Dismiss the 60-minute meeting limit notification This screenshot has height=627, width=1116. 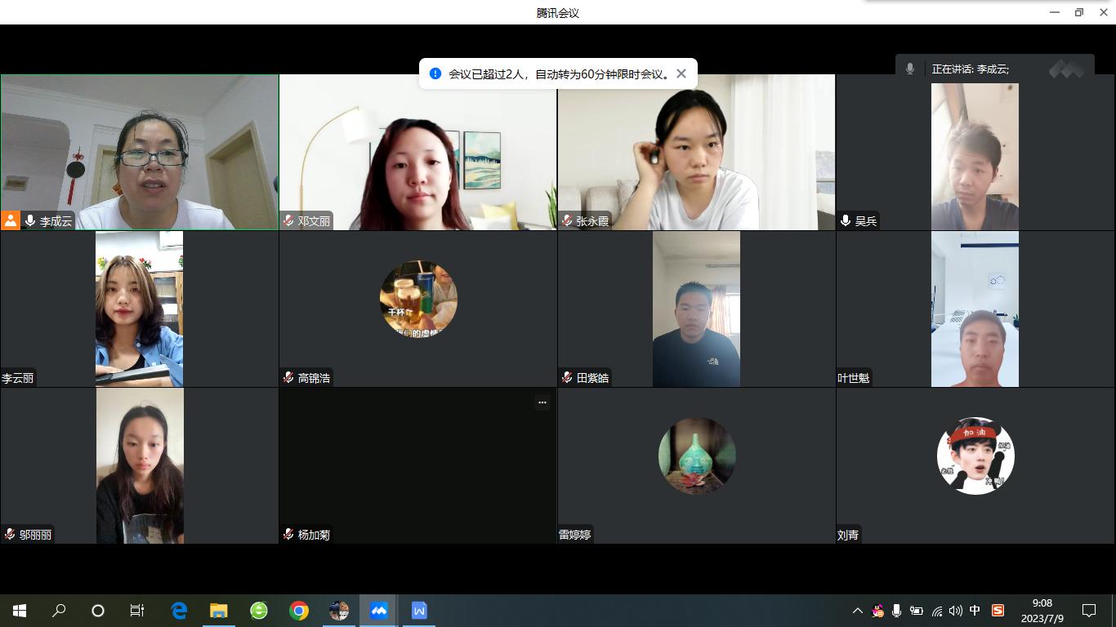[x=681, y=73]
